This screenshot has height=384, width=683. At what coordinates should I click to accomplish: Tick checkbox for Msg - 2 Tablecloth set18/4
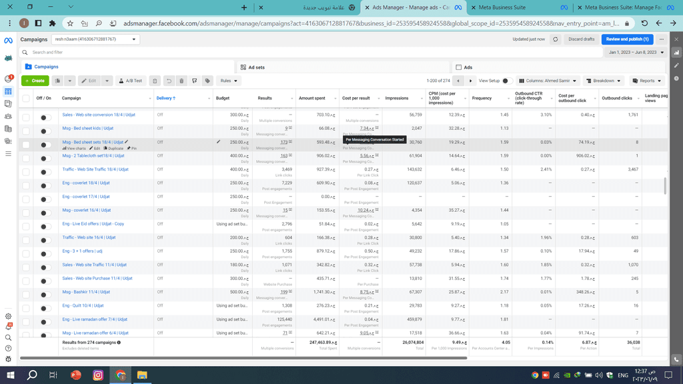pos(26,158)
